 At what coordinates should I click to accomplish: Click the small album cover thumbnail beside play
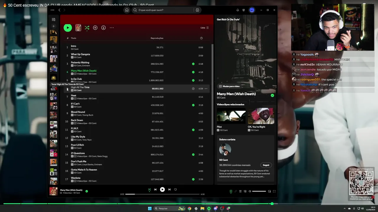pyautogui.click(x=78, y=28)
